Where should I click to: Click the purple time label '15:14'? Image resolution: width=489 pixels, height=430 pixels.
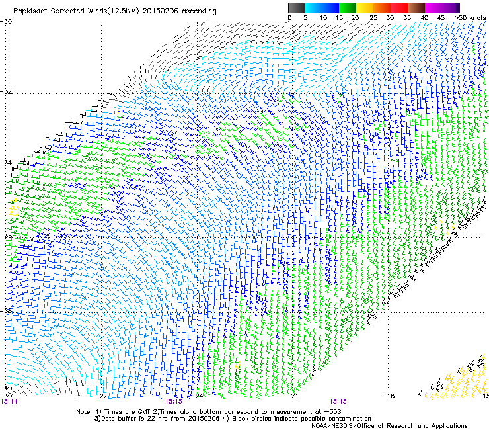[9, 402]
